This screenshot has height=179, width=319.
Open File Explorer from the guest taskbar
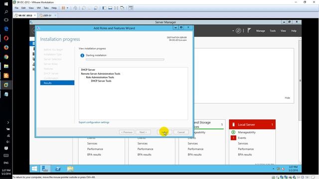[x=70, y=169]
